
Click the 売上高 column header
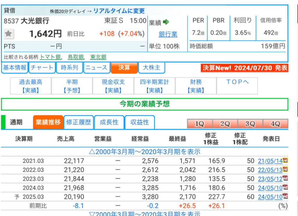[x=65, y=139]
